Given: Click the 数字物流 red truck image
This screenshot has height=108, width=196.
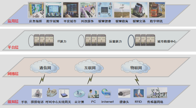Looking at the screenshot, I should click(x=157, y=10).
